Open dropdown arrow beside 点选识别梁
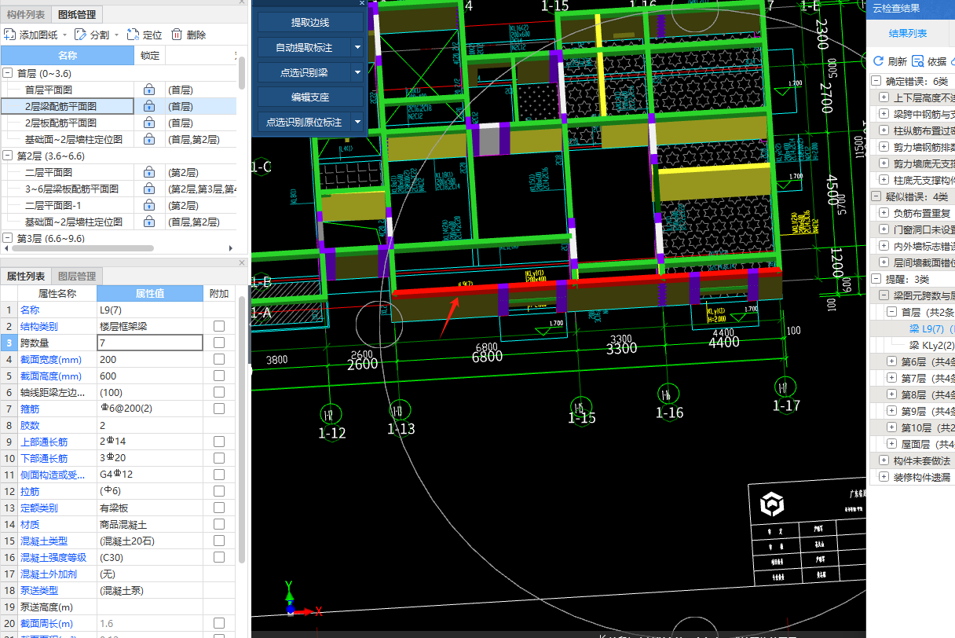This screenshot has width=955, height=638. [x=357, y=72]
